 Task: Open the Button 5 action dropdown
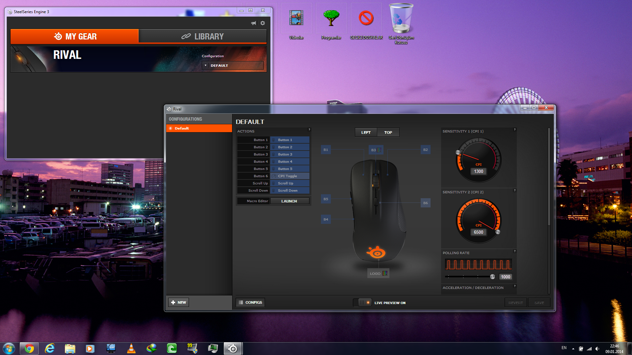(x=290, y=169)
